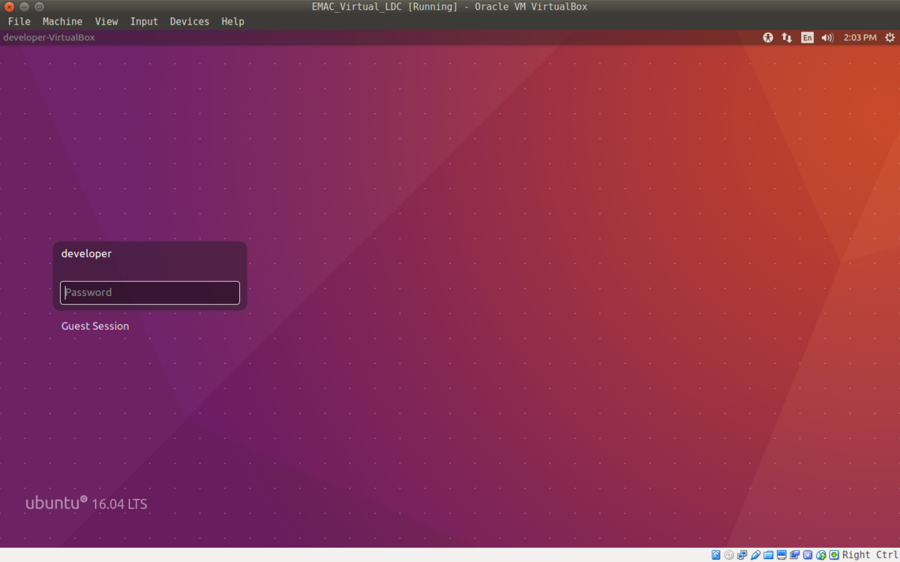Focus the Password input field
Image resolution: width=900 pixels, height=562 pixels.
pyautogui.click(x=150, y=293)
